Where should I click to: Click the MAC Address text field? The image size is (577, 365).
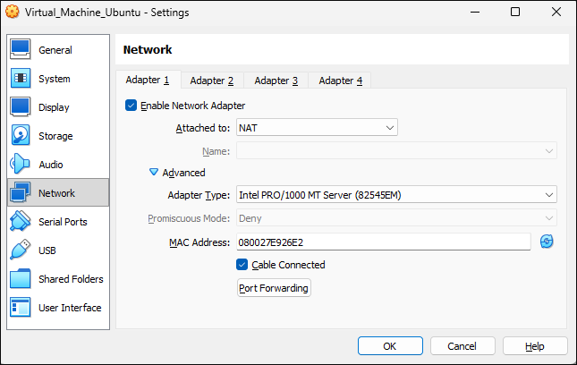[x=383, y=242]
